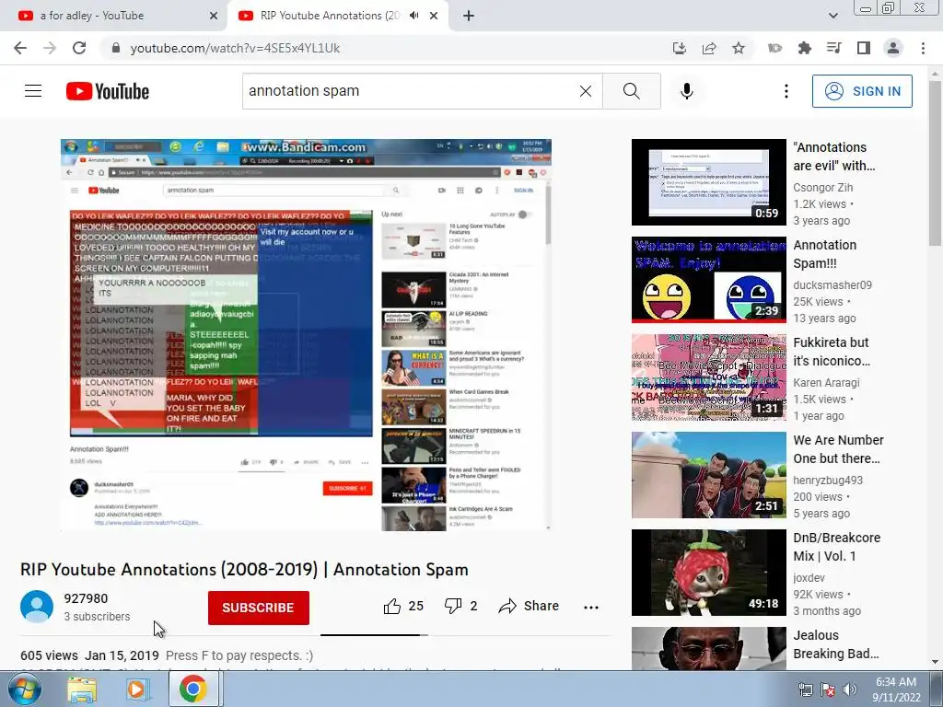Reload the page
This screenshot has width=943, height=707.
pyautogui.click(x=79, y=48)
